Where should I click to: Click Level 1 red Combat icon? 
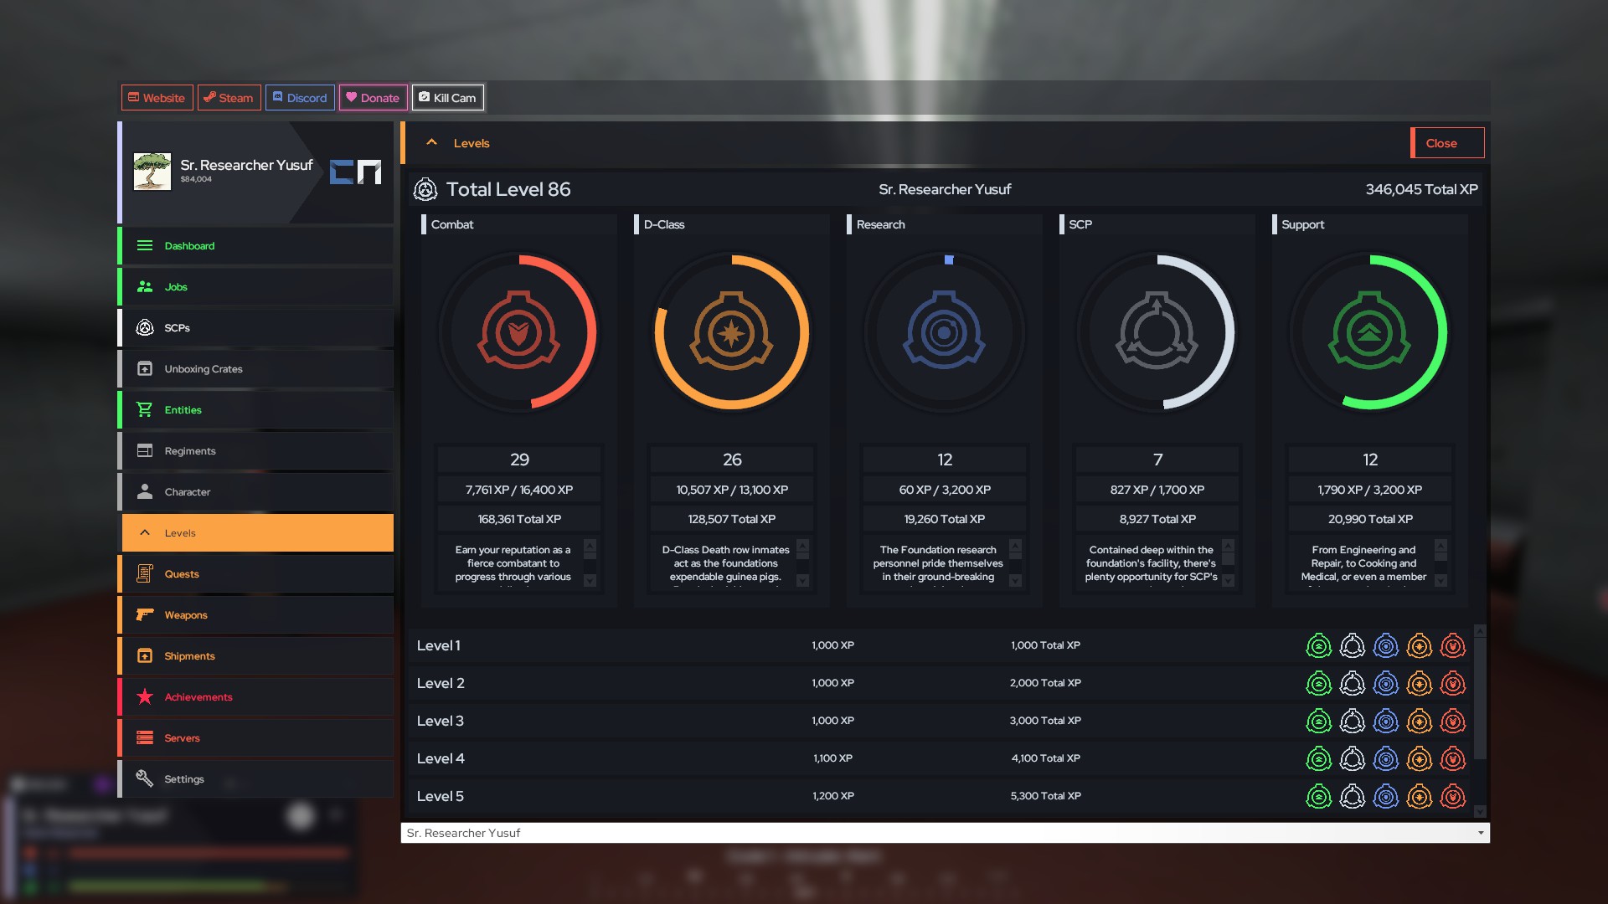point(1453,645)
